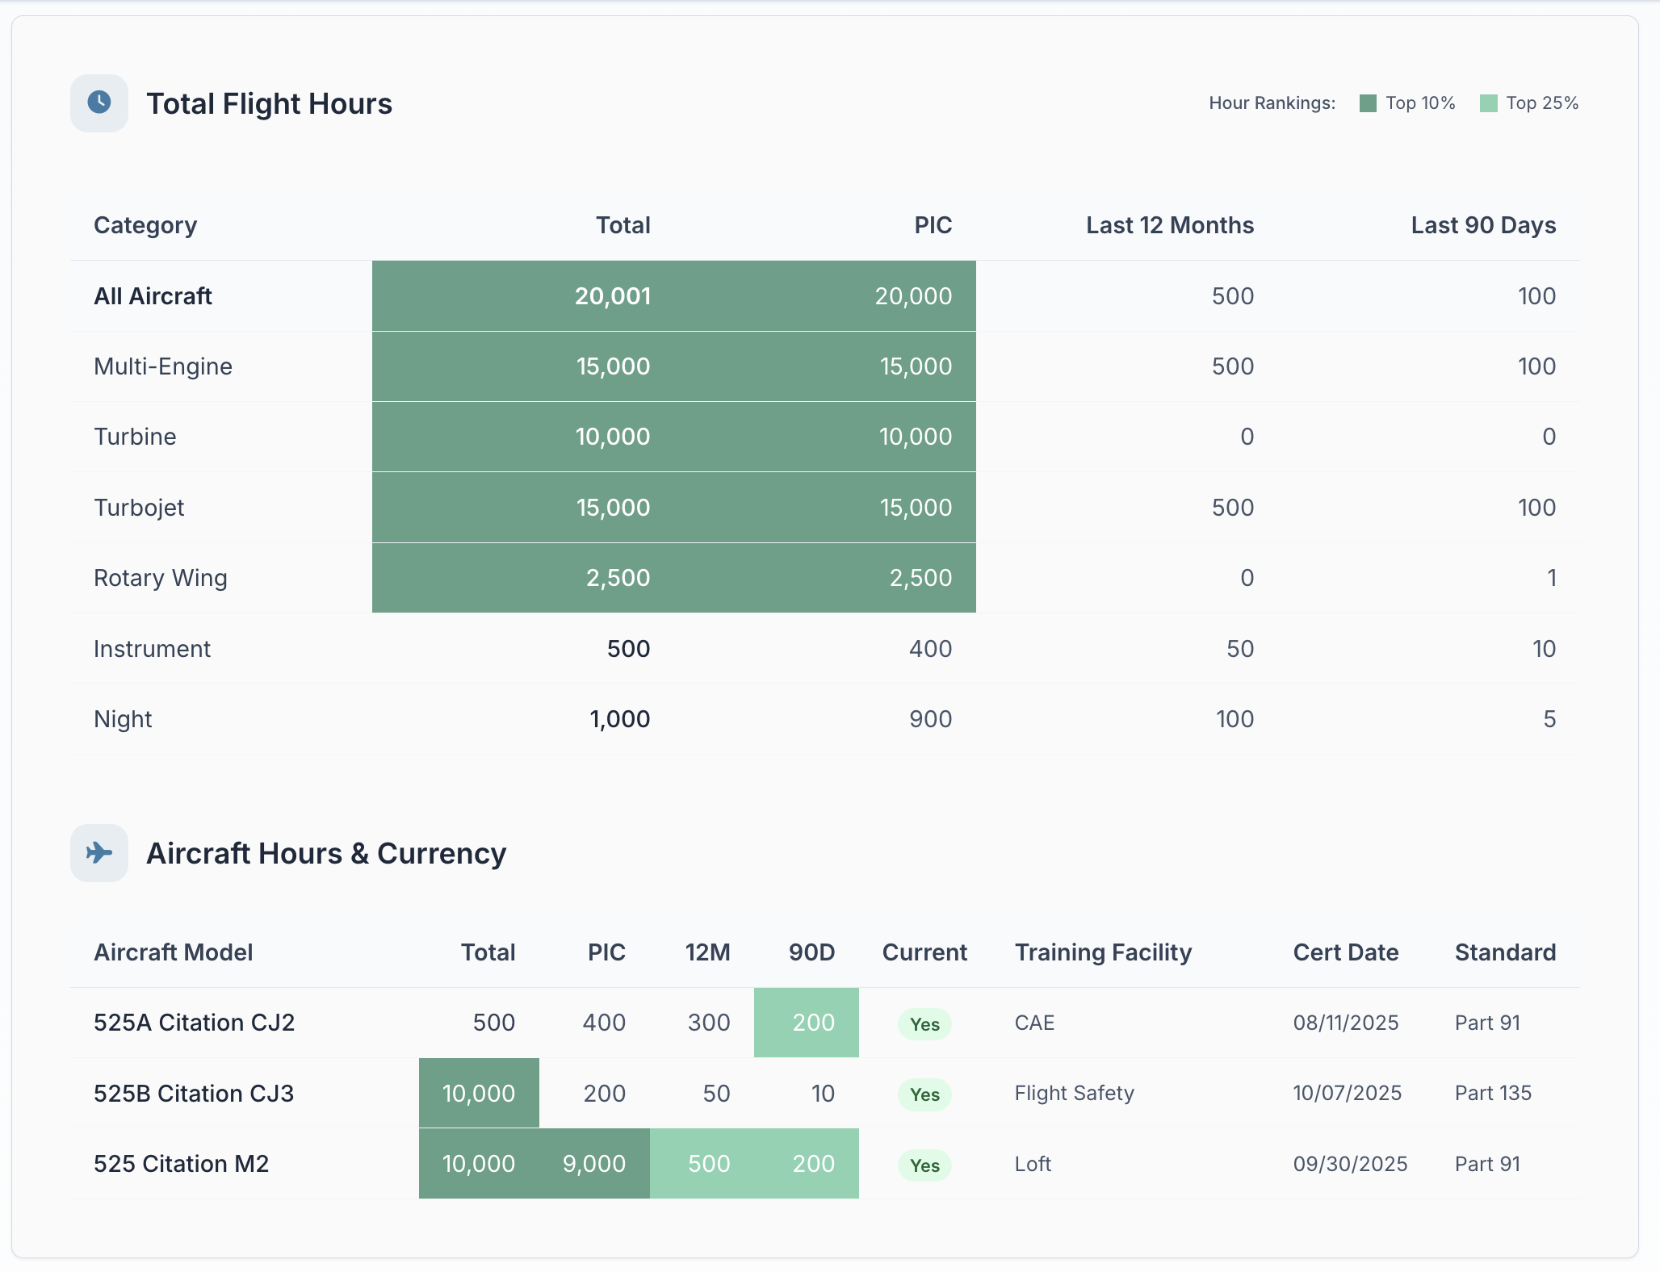The width and height of the screenshot is (1660, 1272).
Task: Click the 20,001 total hours cell
Action: click(612, 296)
